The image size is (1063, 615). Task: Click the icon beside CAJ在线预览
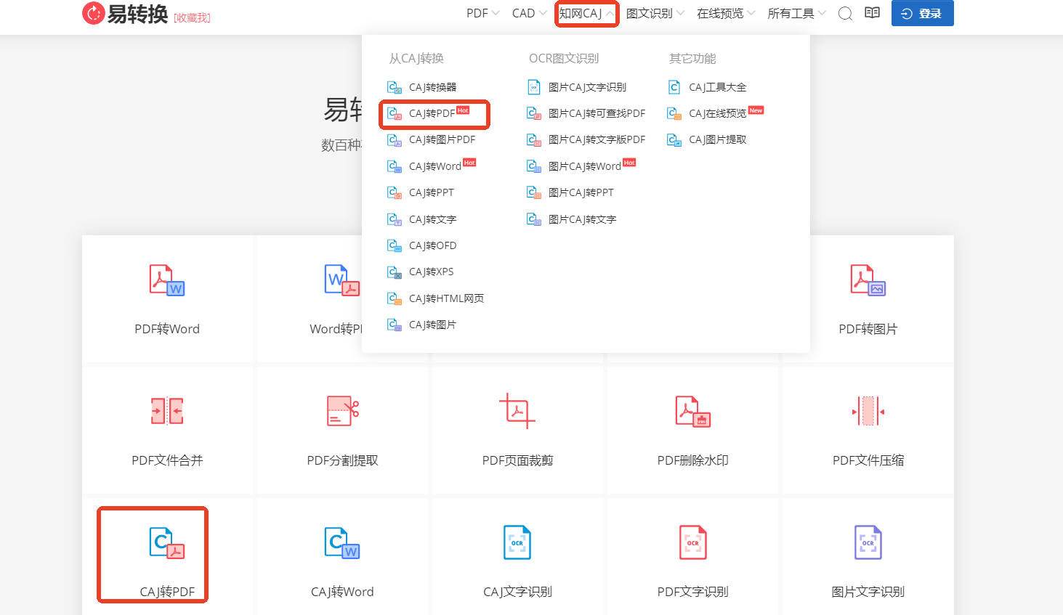pyautogui.click(x=674, y=114)
